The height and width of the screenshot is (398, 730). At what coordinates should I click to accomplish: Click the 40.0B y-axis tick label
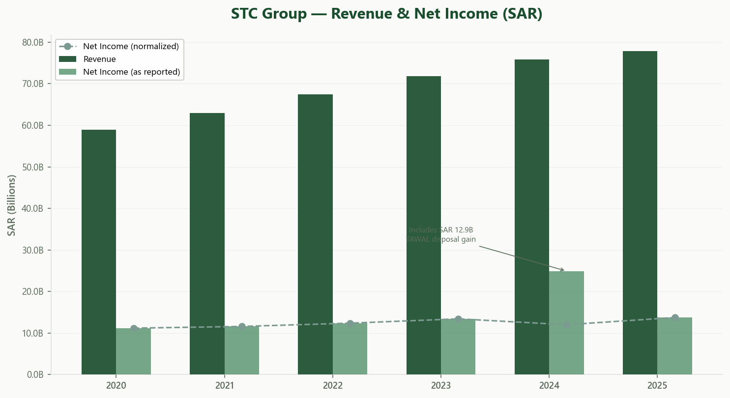(33, 208)
